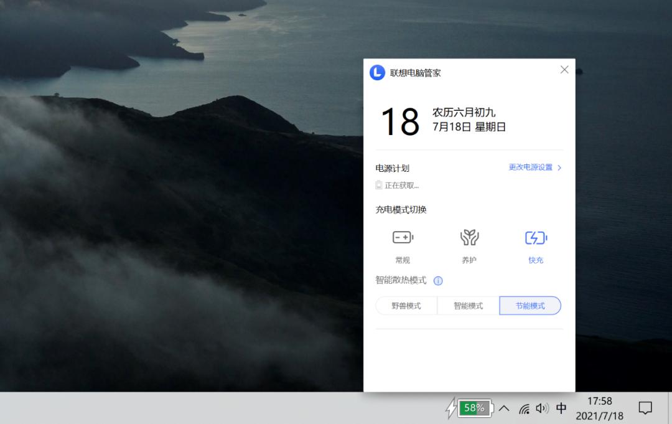Viewport: 672px width, 424px height.
Task: Switch to 野兽模式 cooling mode
Action: 406,306
